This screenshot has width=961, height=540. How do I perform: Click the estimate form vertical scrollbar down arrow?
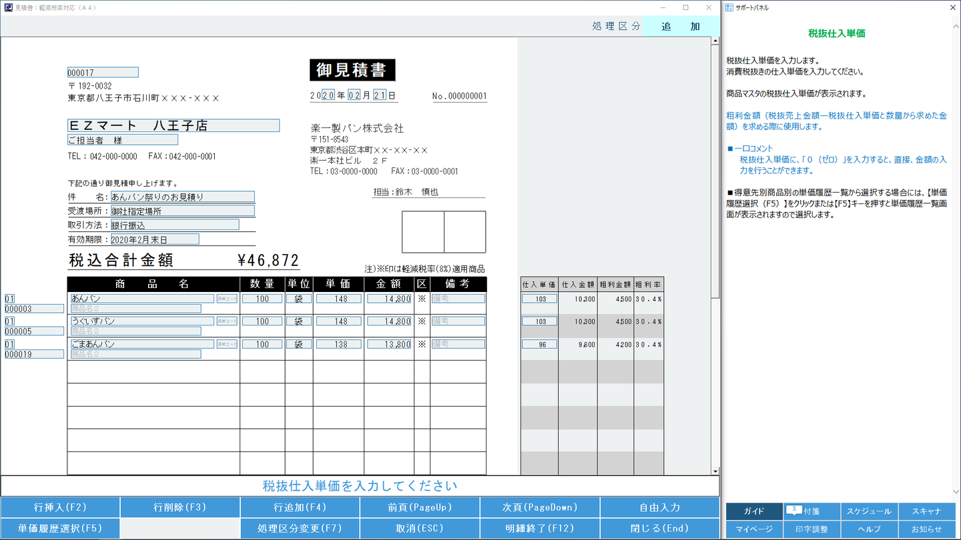[715, 471]
